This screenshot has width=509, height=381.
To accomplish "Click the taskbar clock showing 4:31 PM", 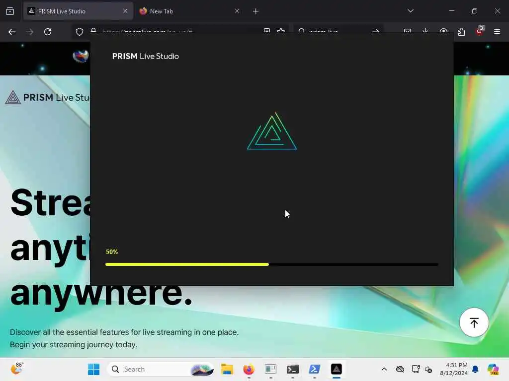I will pyautogui.click(x=453, y=369).
